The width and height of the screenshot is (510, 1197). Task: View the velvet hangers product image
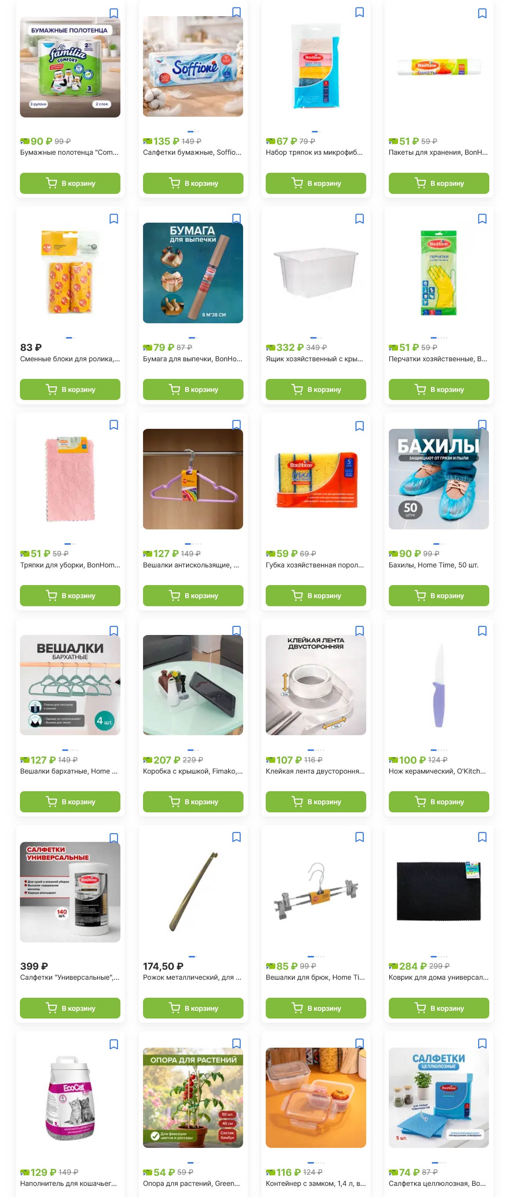click(70, 685)
